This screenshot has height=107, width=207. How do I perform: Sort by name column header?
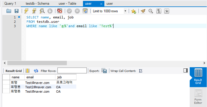[x=17, y=77]
